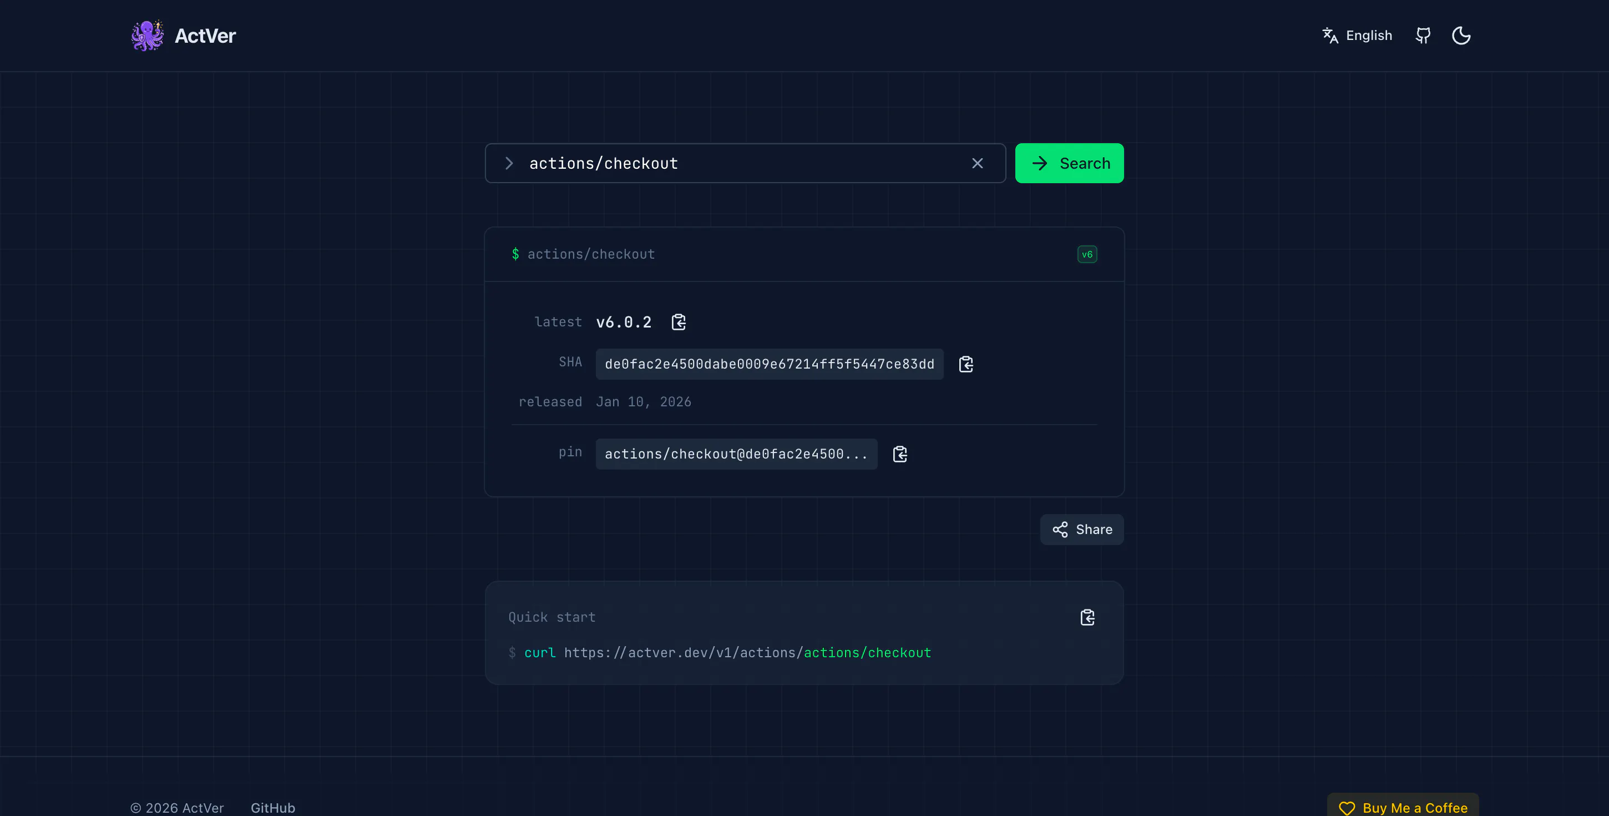The width and height of the screenshot is (1609, 816).
Task: Clear the search input with the X
Action: click(978, 163)
